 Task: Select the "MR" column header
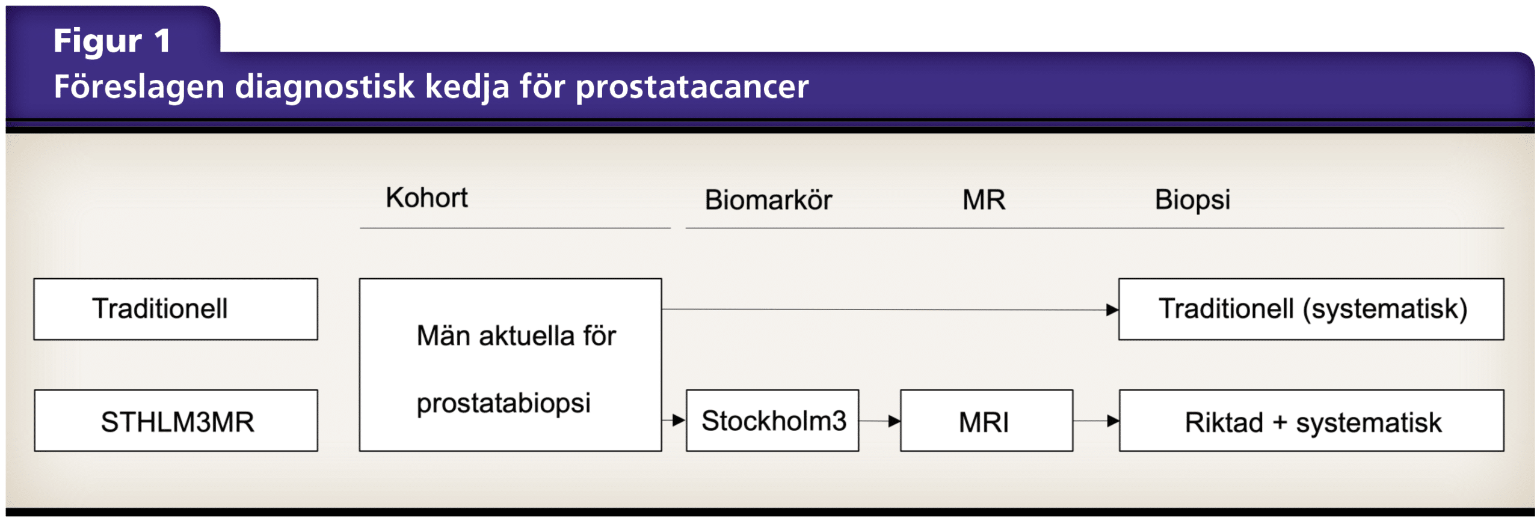[x=984, y=200]
